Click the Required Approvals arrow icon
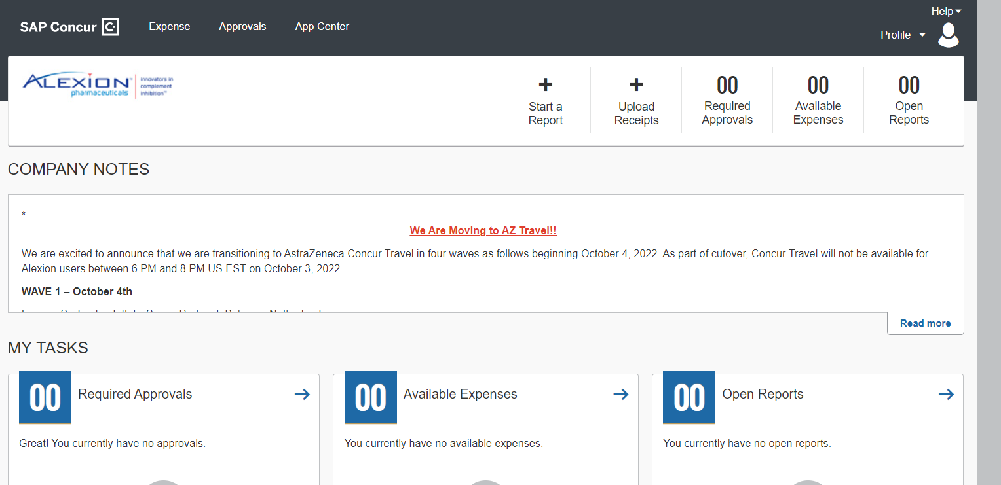 pyautogui.click(x=302, y=394)
